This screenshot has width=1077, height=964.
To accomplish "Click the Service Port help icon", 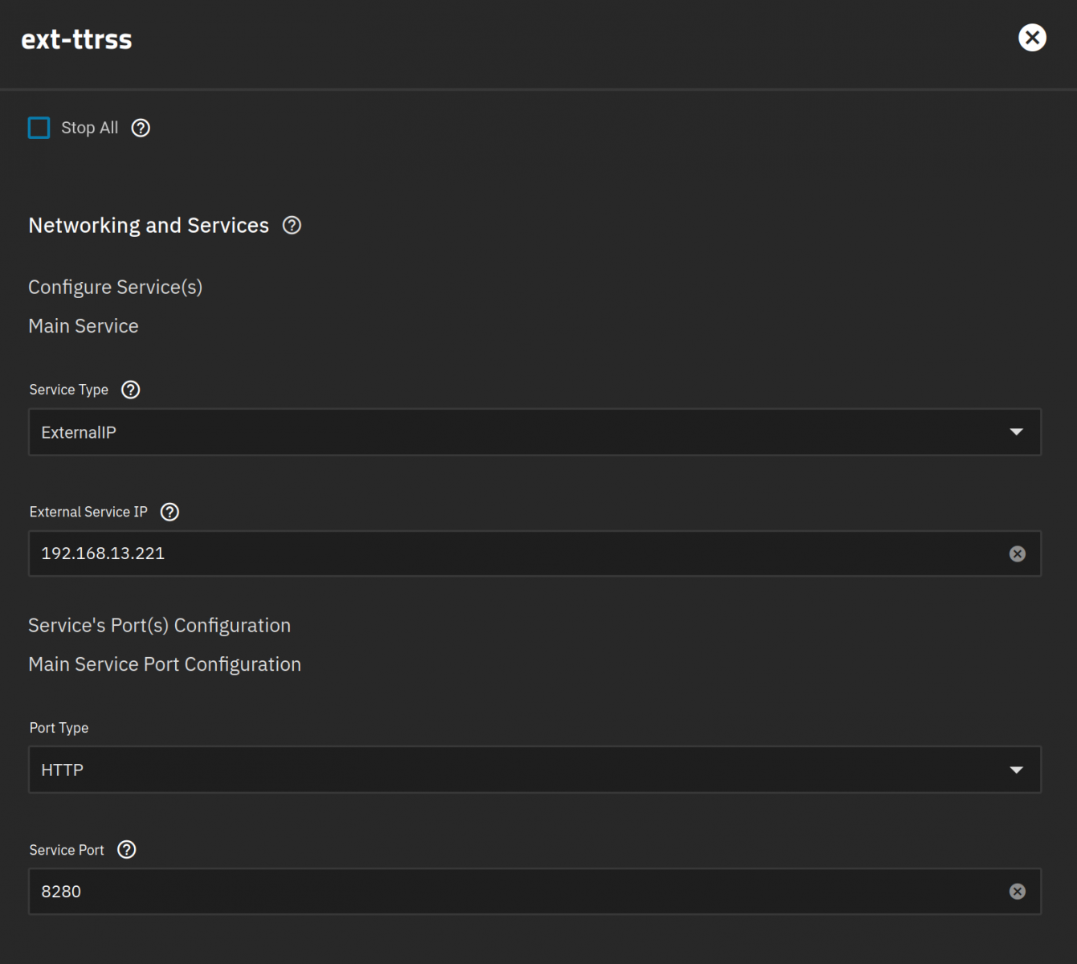I will point(127,850).
